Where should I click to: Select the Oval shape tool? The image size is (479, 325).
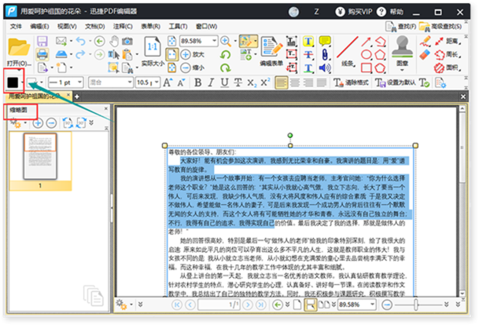pyautogui.click(x=367, y=55)
